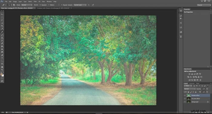Click the Hue/Saturation adjustment icon
Image resolution: width=212 pixels, height=114 pixels.
[x=188, y=77]
